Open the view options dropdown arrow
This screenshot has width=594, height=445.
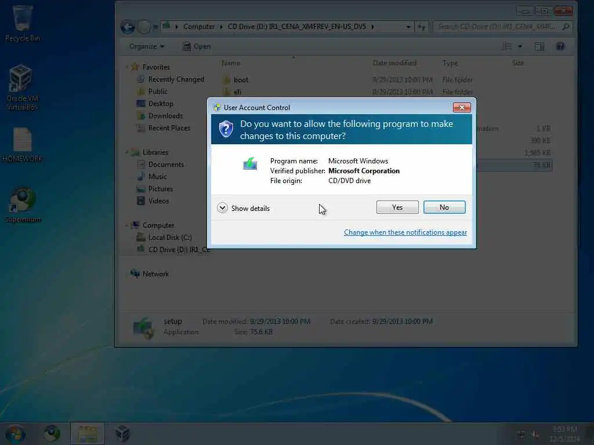(x=520, y=46)
